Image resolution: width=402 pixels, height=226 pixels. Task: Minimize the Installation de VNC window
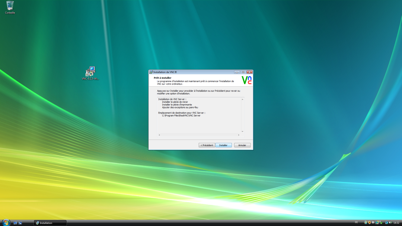[237, 72]
